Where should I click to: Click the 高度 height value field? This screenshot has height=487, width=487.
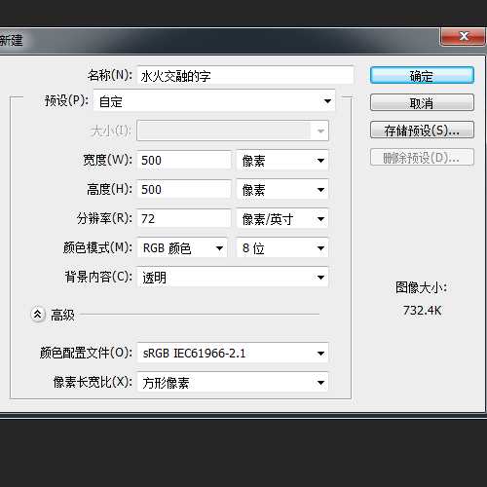pyautogui.click(x=184, y=189)
